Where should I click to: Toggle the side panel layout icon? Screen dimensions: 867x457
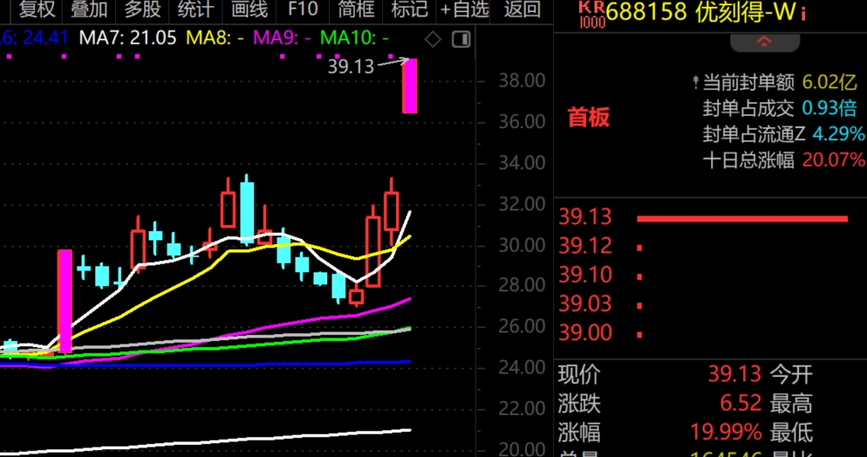pyautogui.click(x=461, y=39)
